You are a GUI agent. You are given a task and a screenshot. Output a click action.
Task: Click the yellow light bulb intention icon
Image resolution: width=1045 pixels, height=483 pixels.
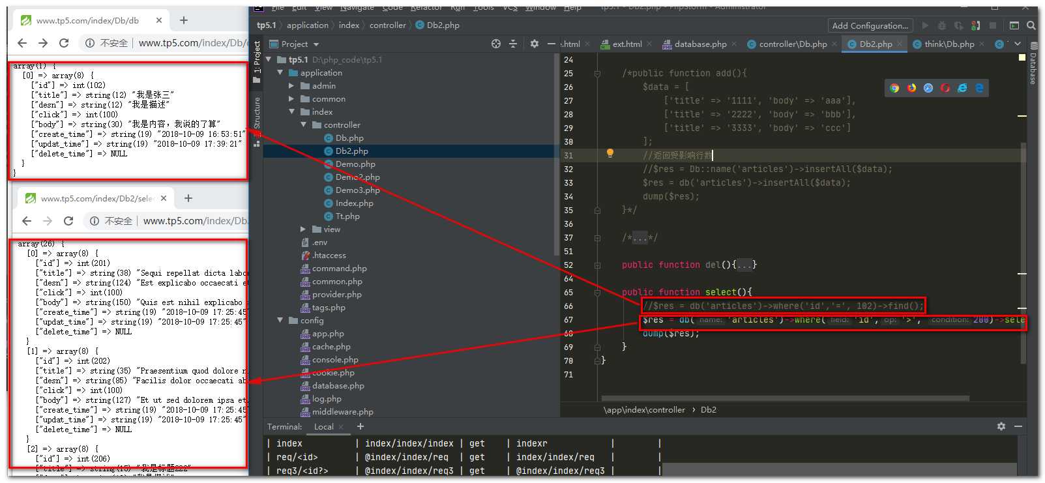click(x=610, y=154)
